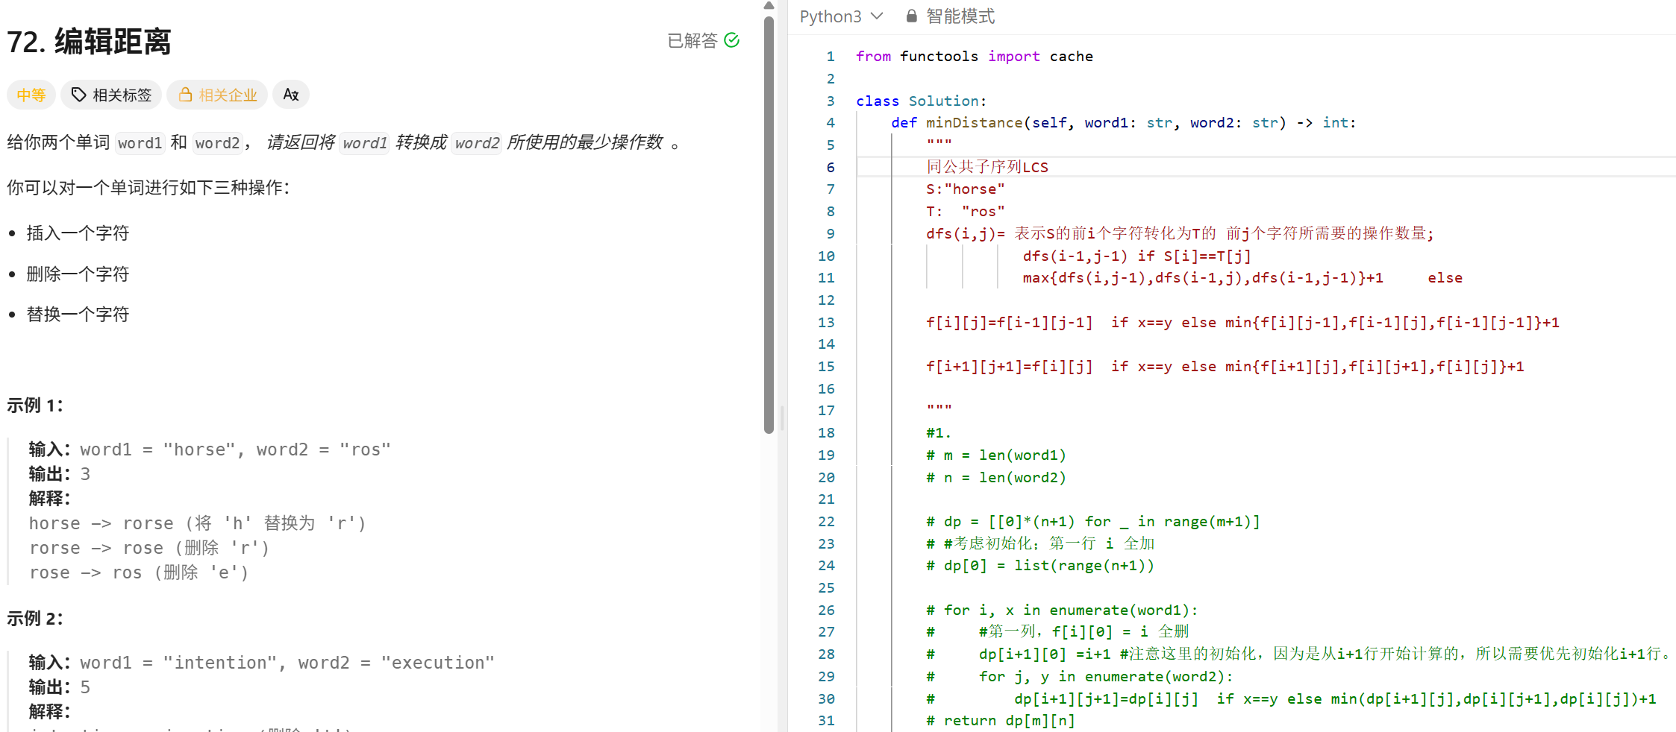This screenshot has width=1676, height=732.
Task: Click the line starting f[i+1][j+1]=f[i][j]
Action: pos(1225,367)
